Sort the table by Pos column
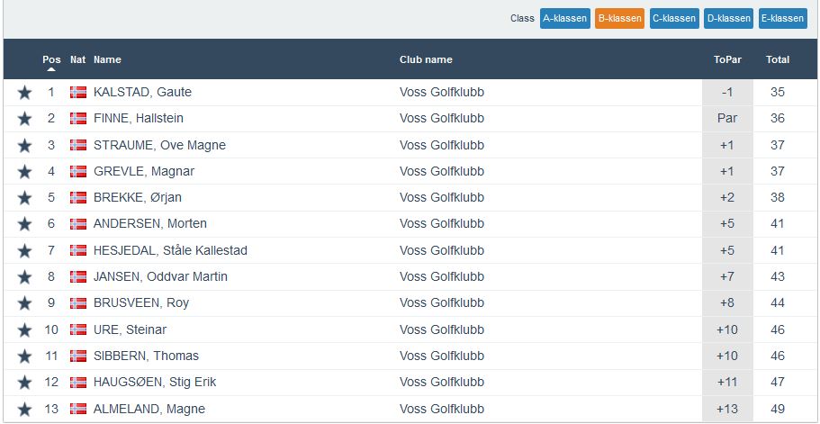Image resolution: width=820 pixels, height=424 pixels. pyautogui.click(x=51, y=60)
